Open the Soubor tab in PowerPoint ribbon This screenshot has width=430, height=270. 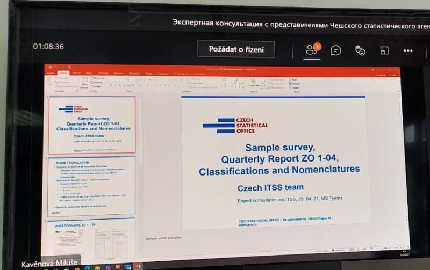coord(50,74)
